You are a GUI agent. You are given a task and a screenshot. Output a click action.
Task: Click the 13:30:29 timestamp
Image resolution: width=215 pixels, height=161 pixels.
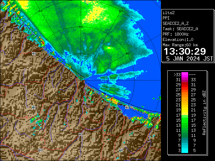click(x=185, y=51)
